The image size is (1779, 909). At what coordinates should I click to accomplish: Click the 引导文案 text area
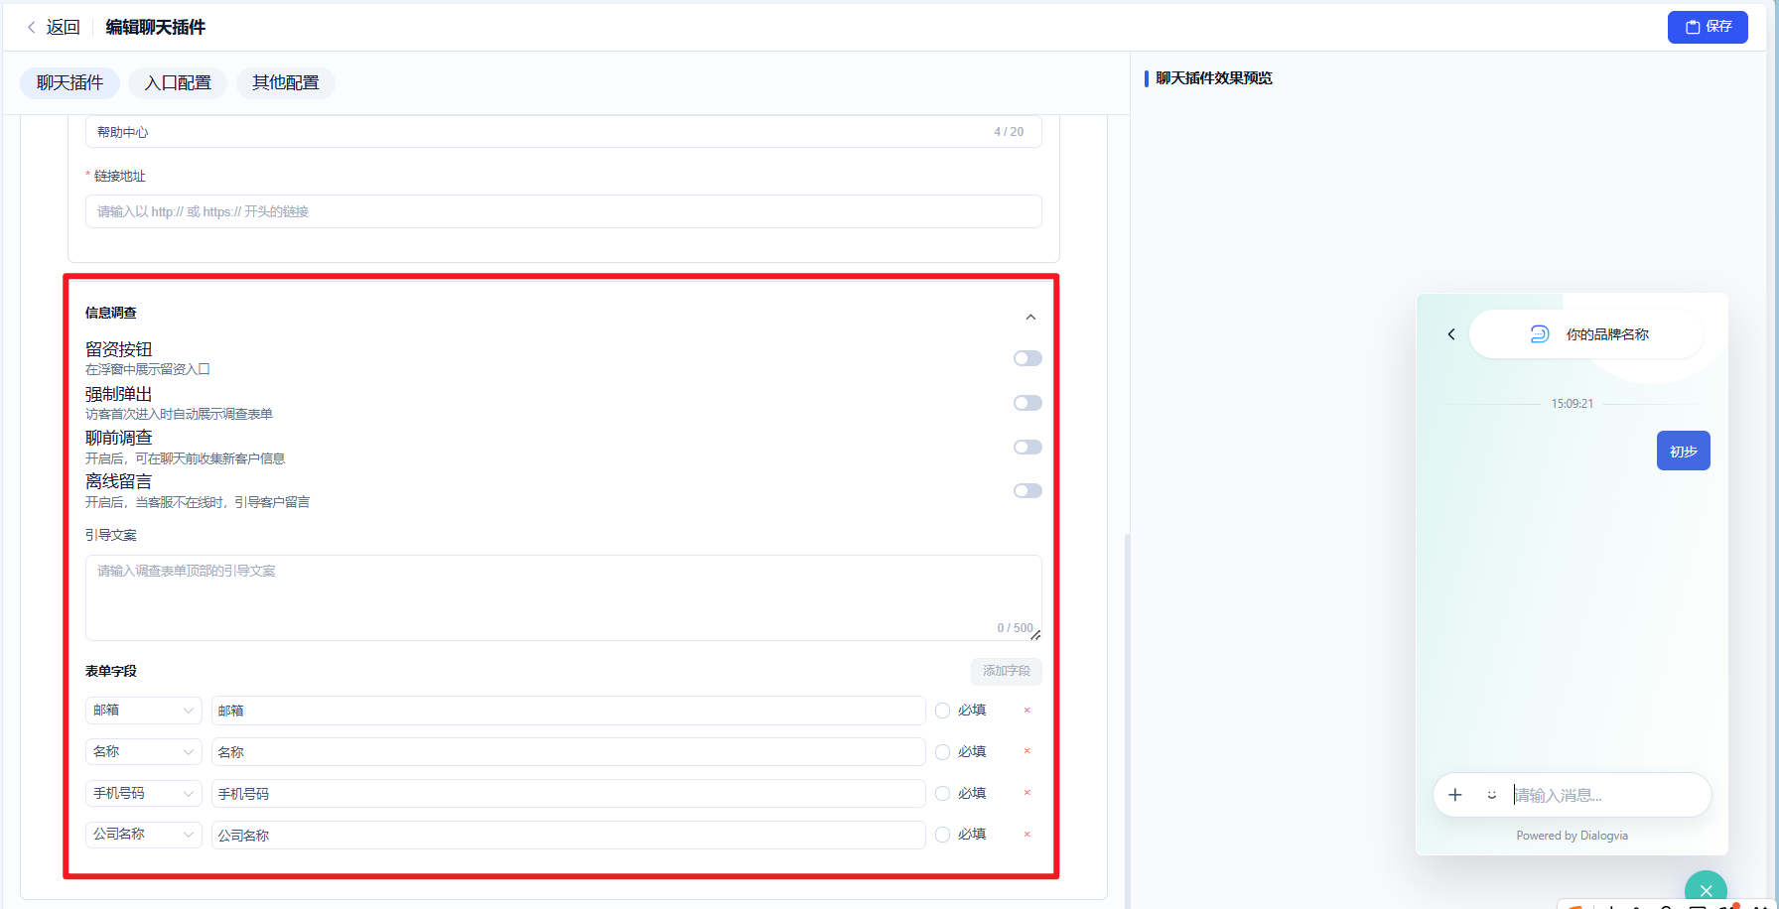click(x=564, y=597)
